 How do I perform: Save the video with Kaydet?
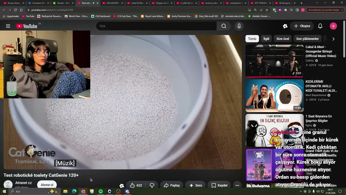pyautogui.click(x=219, y=186)
